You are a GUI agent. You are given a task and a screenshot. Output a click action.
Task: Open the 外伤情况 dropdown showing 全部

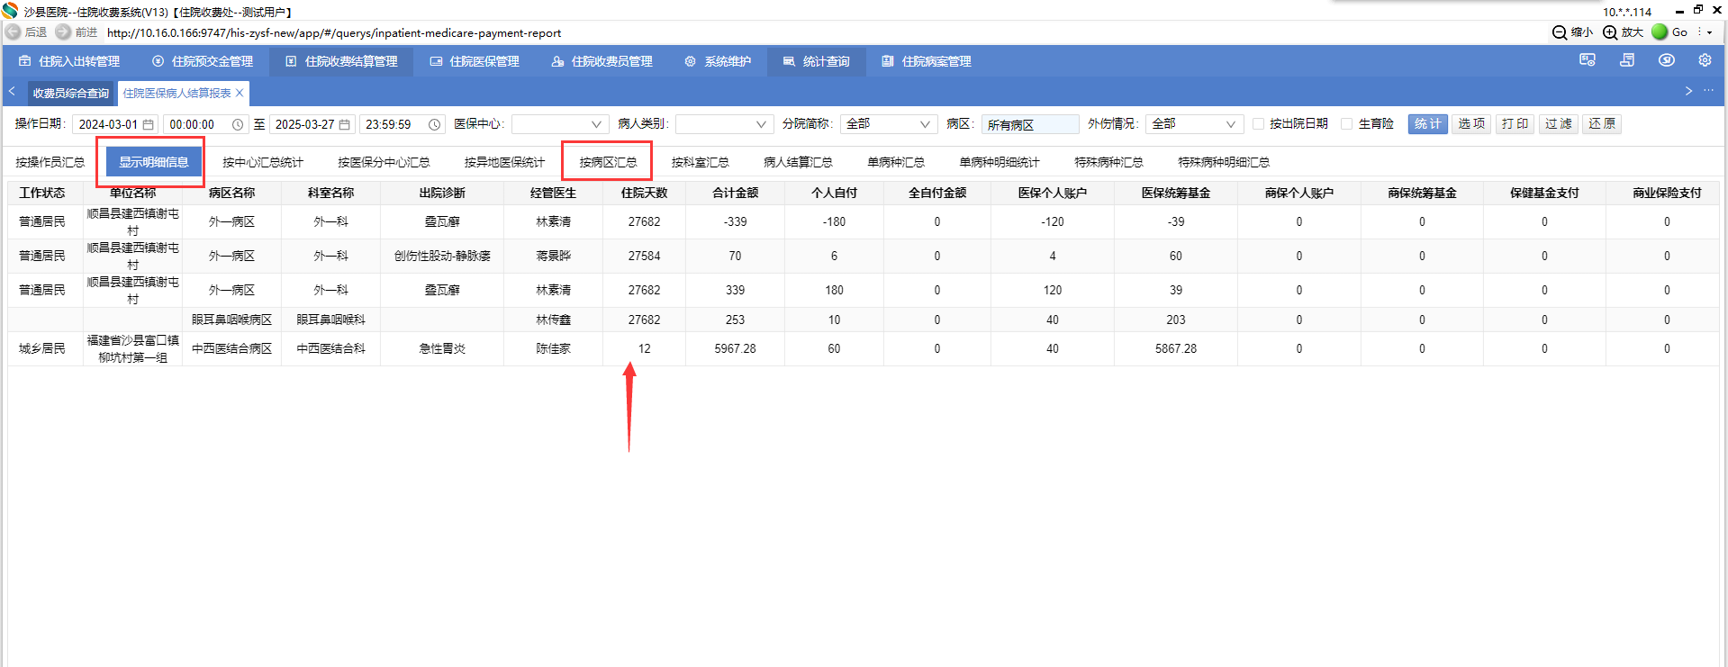(x=1194, y=124)
